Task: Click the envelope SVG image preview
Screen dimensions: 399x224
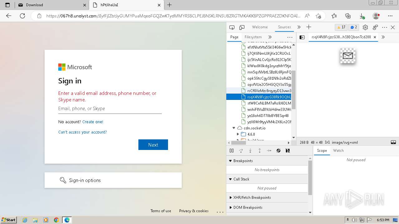Action: click(348, 56)
